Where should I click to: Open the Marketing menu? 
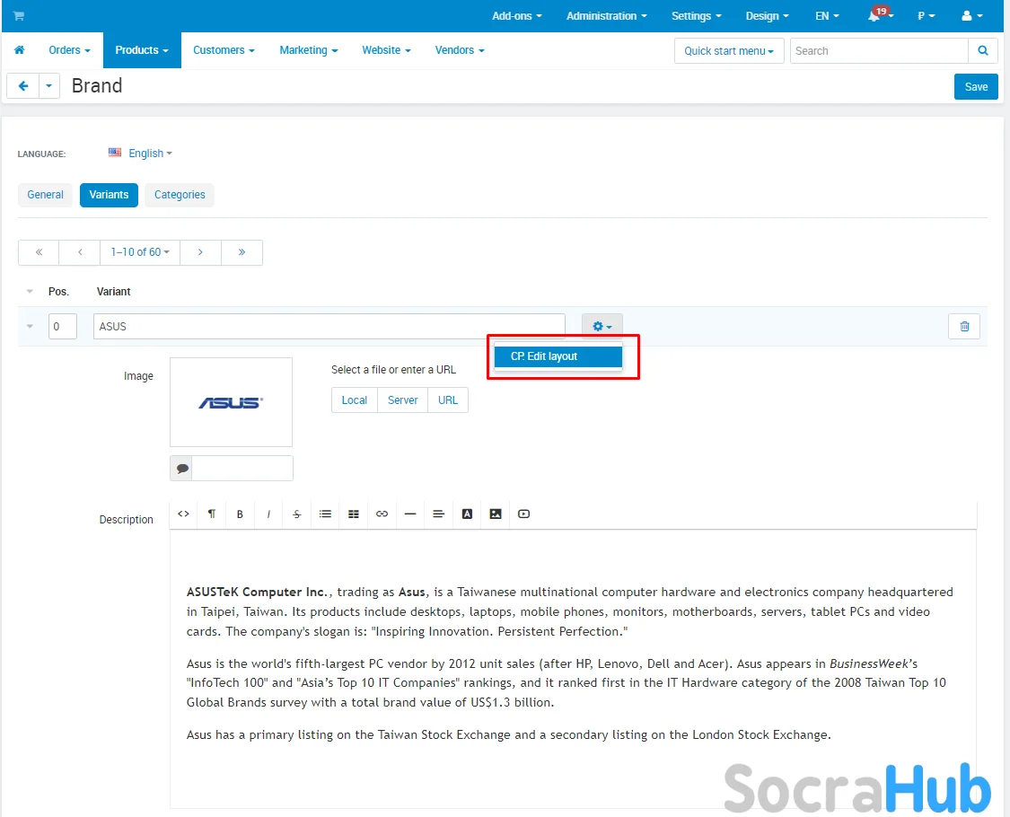pos(309,50)
